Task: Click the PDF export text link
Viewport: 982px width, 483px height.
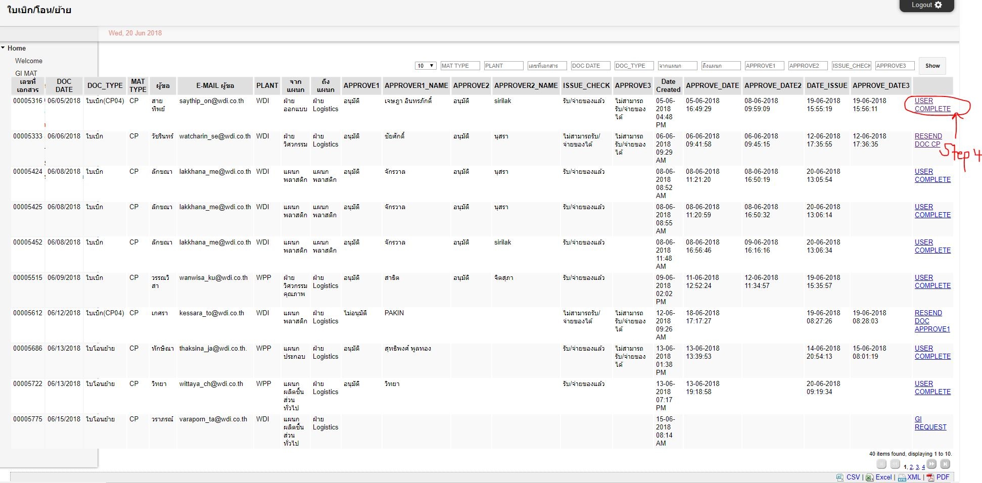Action: 943,477
